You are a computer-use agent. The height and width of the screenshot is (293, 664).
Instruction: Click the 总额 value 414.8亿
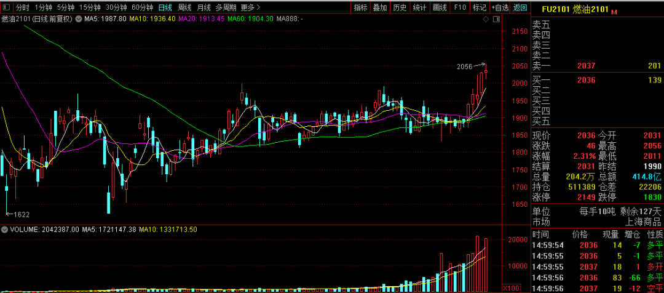(647, 177)
